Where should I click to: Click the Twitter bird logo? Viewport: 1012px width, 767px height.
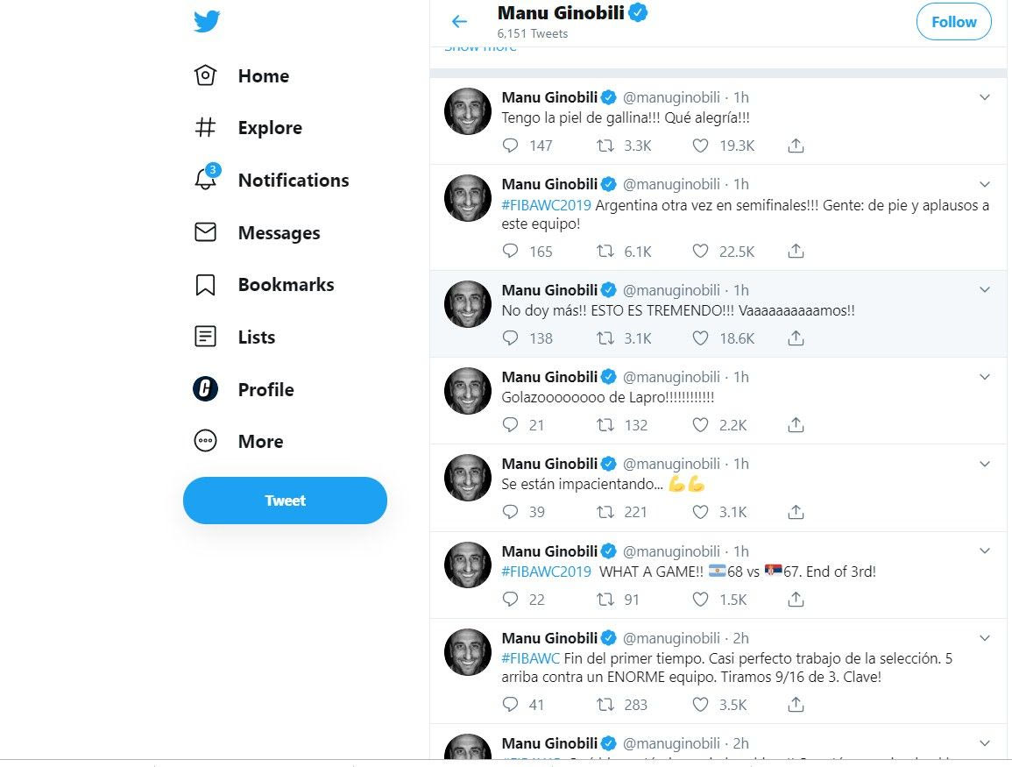coord(207,20)
